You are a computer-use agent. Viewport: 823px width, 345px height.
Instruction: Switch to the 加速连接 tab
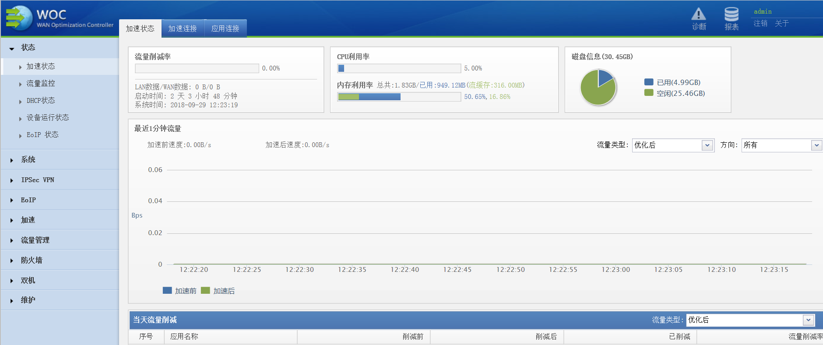point(183,28)
